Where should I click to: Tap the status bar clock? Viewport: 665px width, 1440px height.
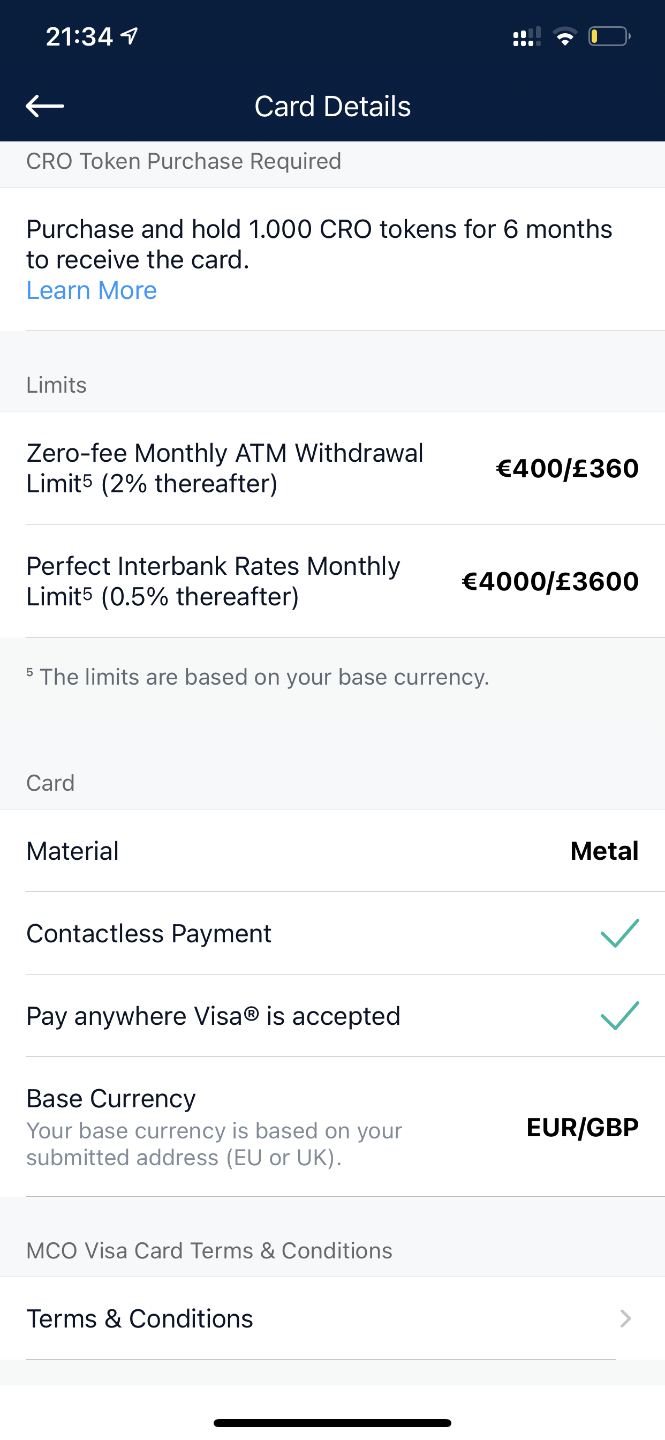[79, 37]
